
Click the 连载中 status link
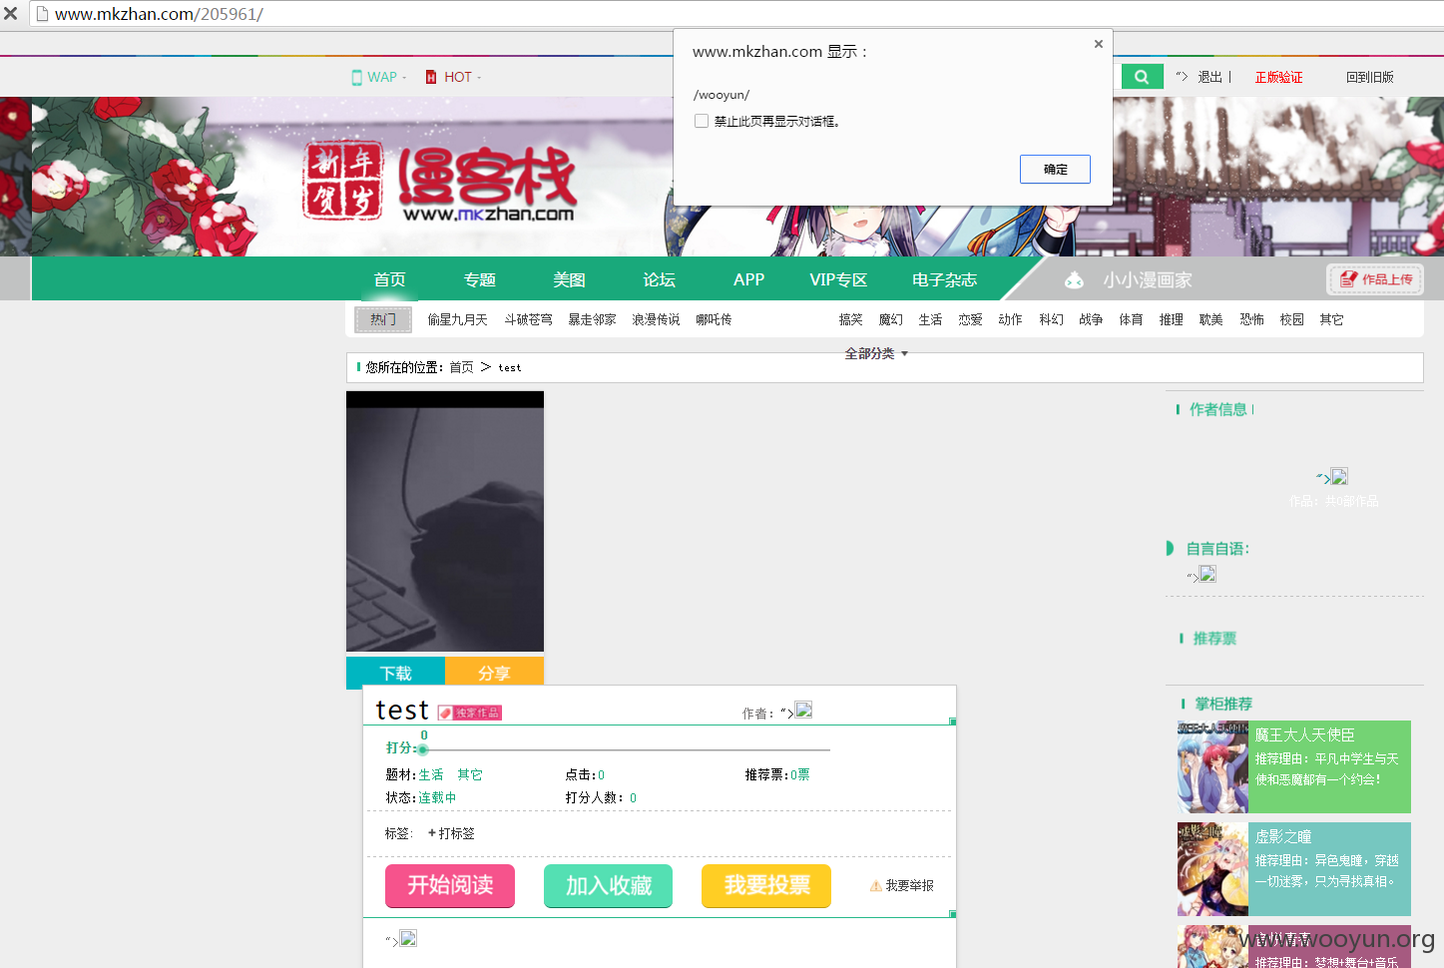437,797
